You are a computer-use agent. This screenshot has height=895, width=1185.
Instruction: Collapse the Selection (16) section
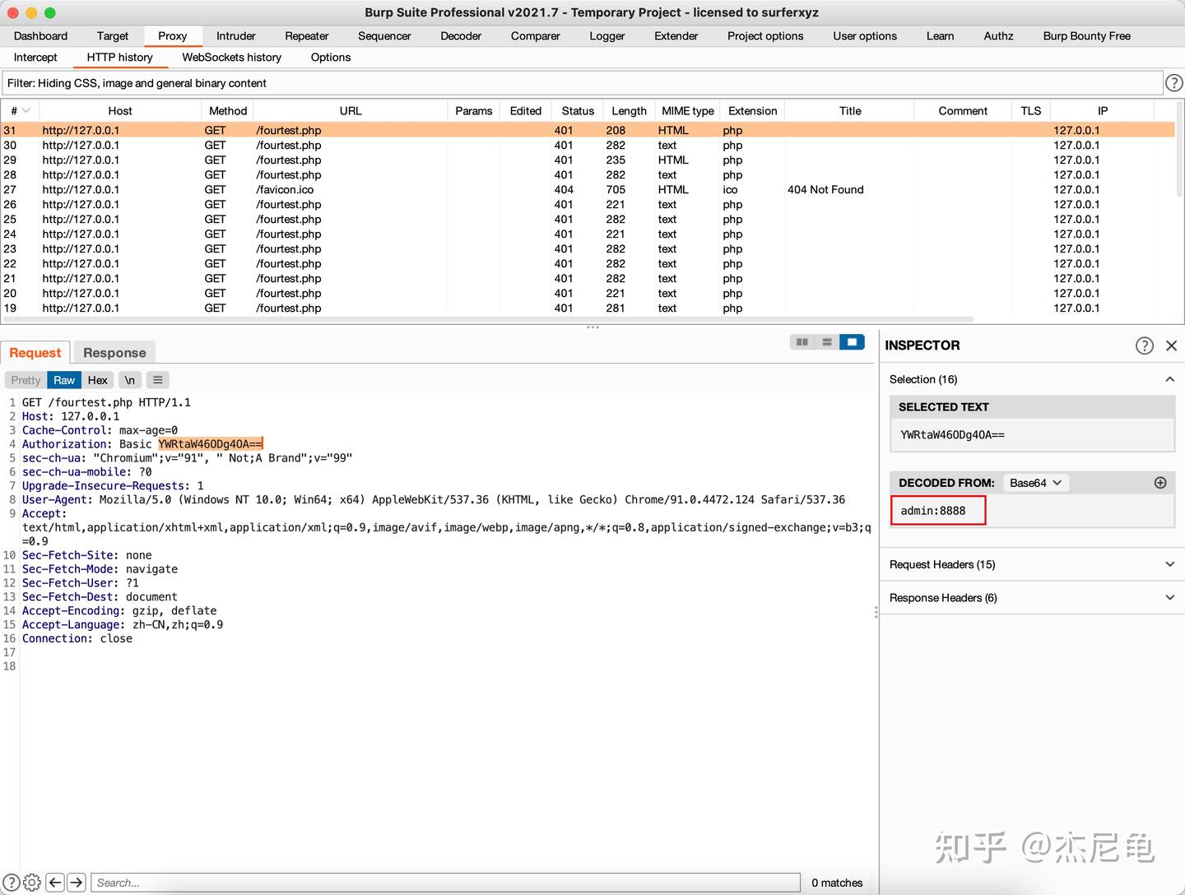(1169, 379)
